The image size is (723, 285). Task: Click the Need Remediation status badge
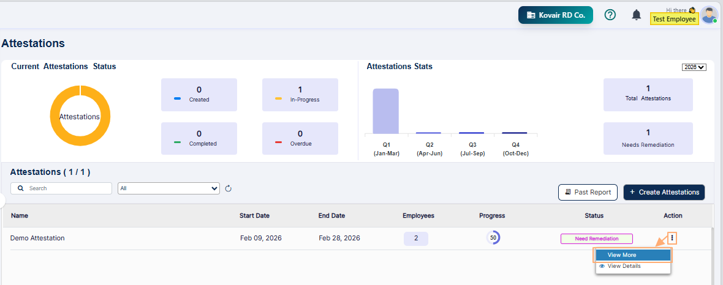pos(596,239)
